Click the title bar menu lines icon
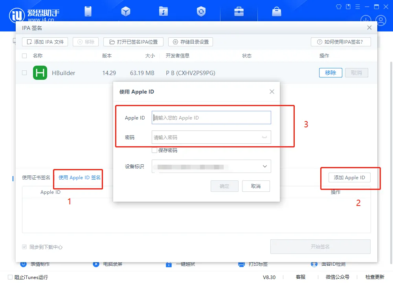The width and height of the screenshot is (393, 283). 358,7
